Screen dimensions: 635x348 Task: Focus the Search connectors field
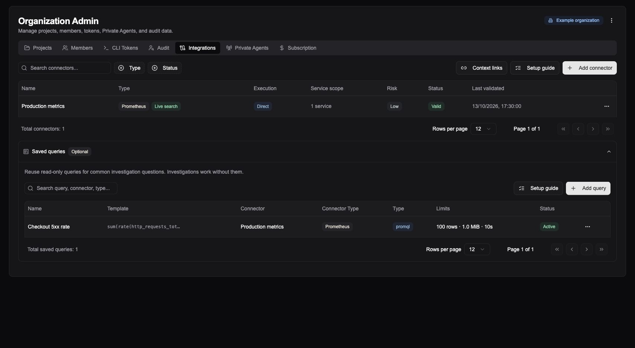[65, 68]
